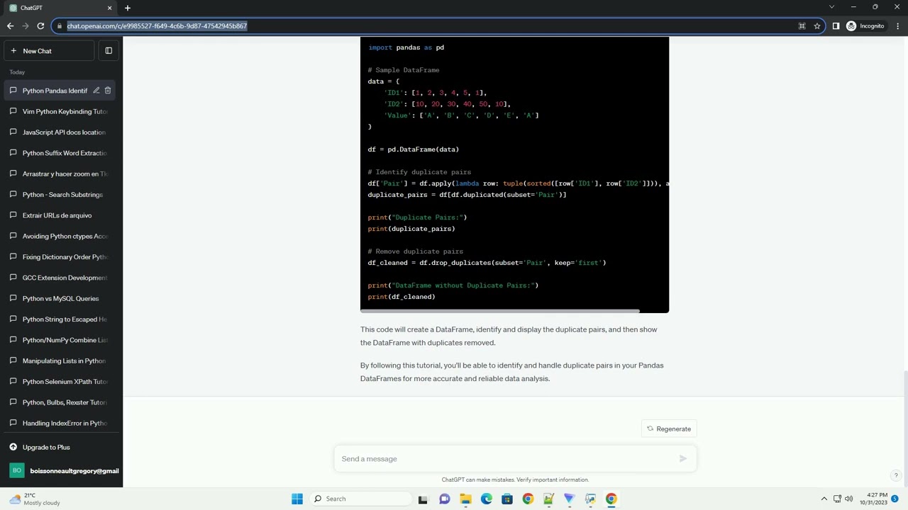Open Avoiding Python ctypes chat

[x=61, y=236]
